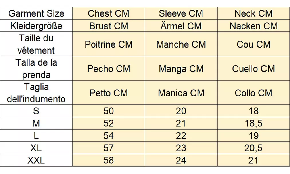Click the 'XXL' size row label
Image resolution: width=290 pixels, height=174 pixels.
[x=36, y=160]
